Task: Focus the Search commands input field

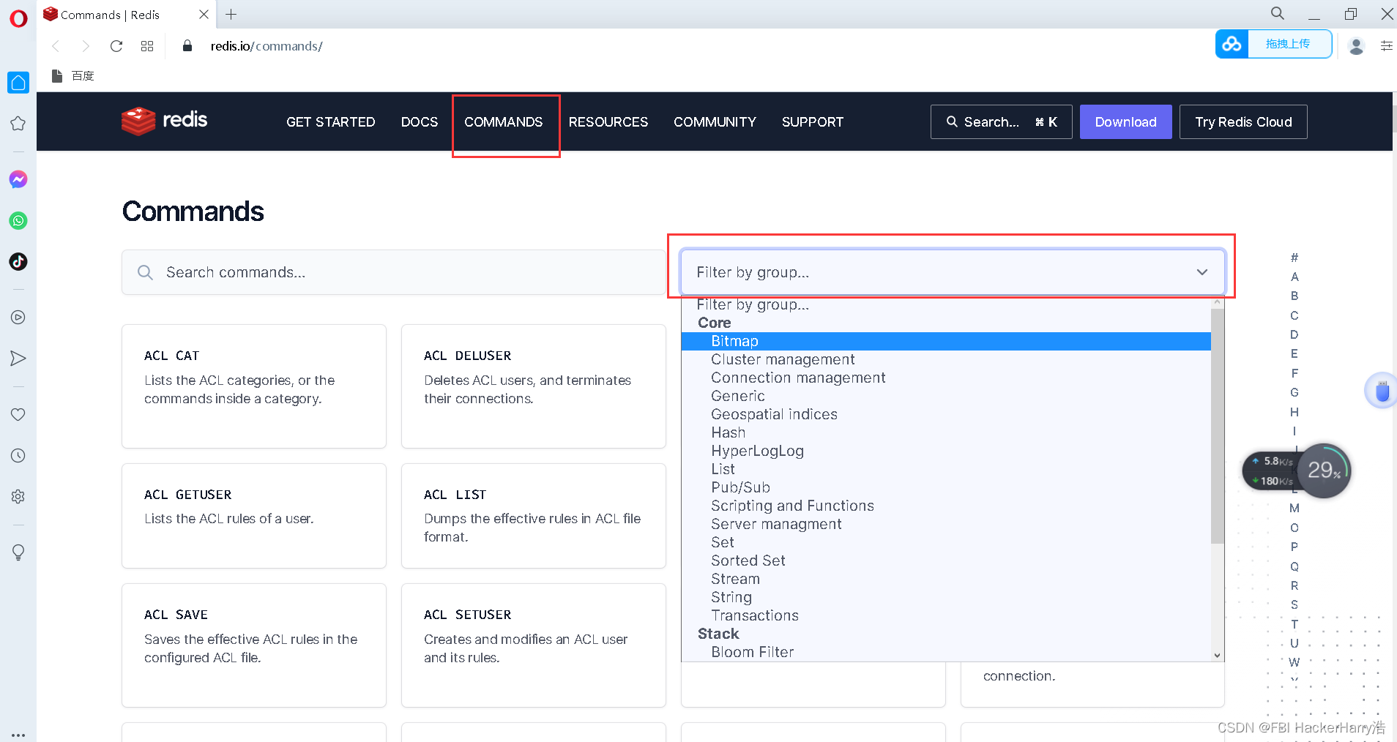Action: pyautogui.click(x=394, y=272)
